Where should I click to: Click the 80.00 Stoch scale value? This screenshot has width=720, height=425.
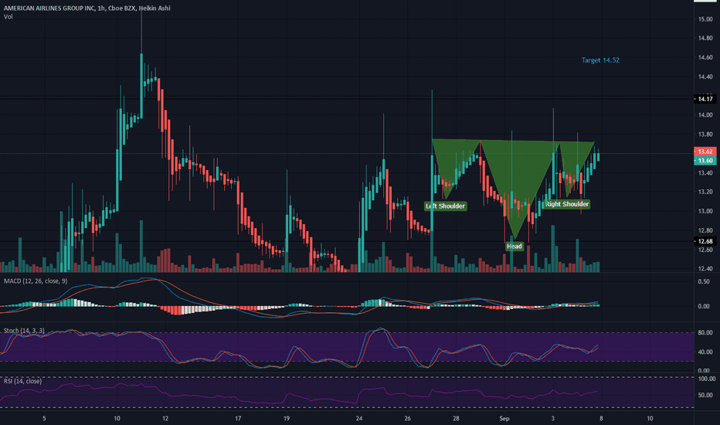coord(705,332)
